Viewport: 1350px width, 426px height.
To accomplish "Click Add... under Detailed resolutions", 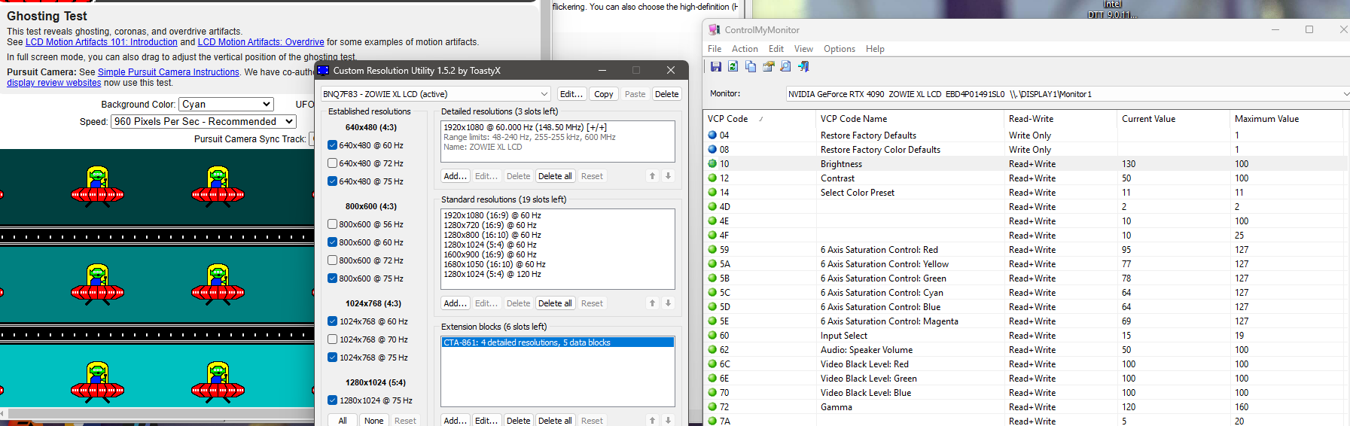I will [455, 176].
